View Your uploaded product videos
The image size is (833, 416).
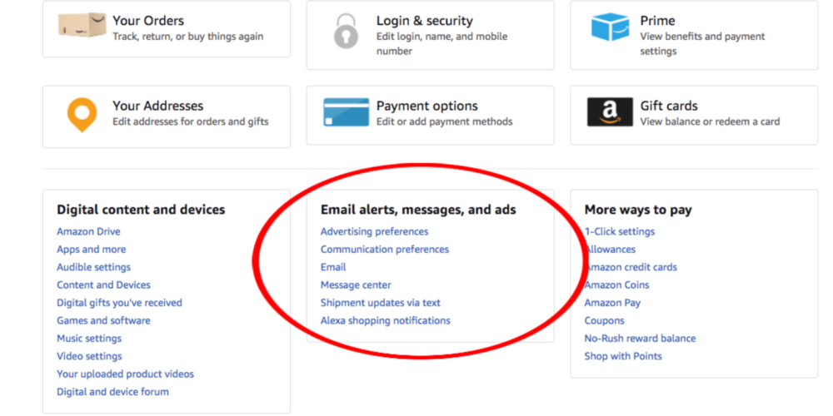(x=126, y=374)
